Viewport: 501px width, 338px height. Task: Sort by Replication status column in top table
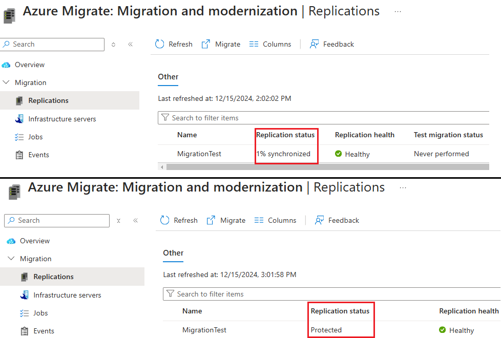[285, 135]
